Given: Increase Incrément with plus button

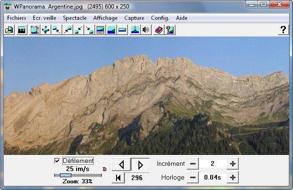Looking at the screenshot, I should (233, 164).
